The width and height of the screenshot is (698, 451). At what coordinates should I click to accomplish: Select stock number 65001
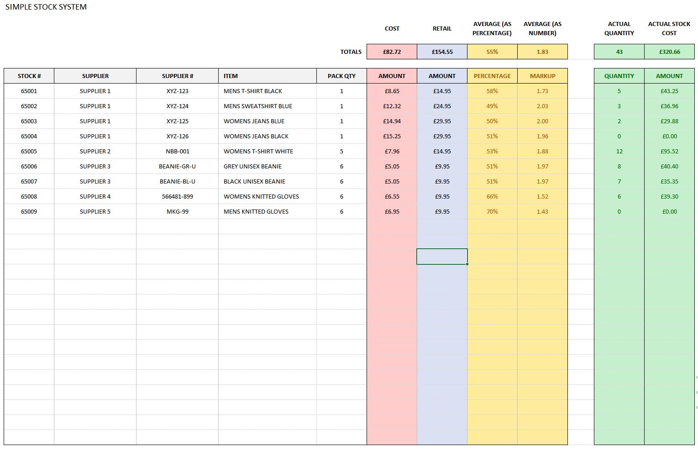point(29,91)
